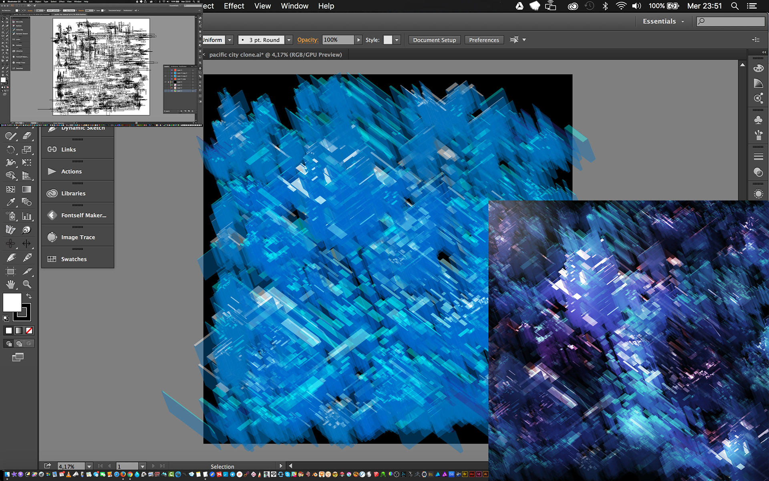This screenshot has height=481, width=769.
Task: Select the Artboard tool
Action: (11, 271)
